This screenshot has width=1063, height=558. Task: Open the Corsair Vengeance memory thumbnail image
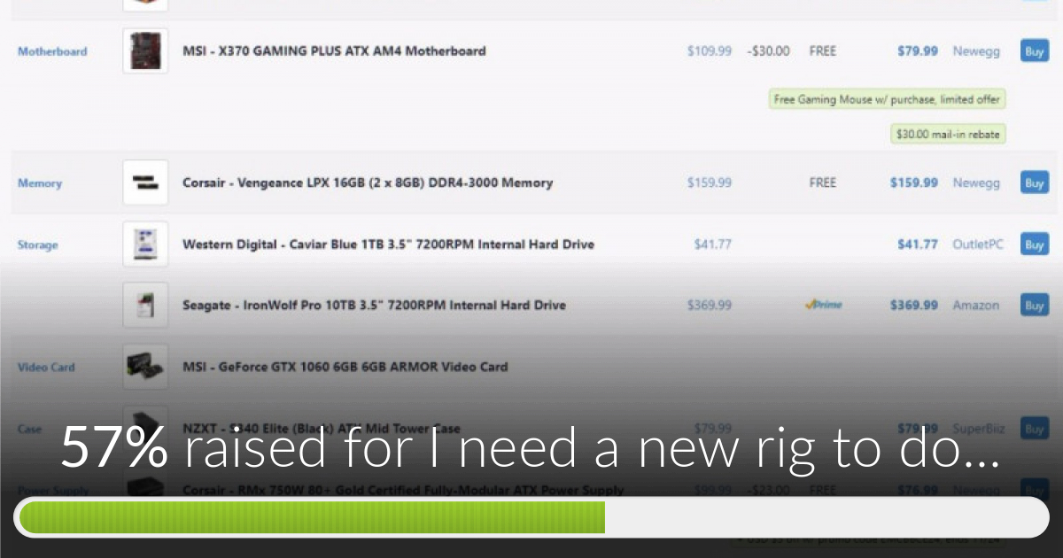tap(145, 182)
